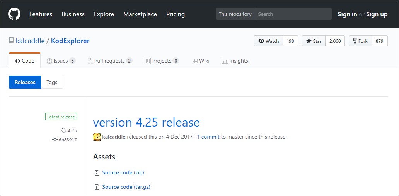Viewport: 399px width, 196px height.
Task: Click the GitHub octocat logo
Action: pos(14,14)
